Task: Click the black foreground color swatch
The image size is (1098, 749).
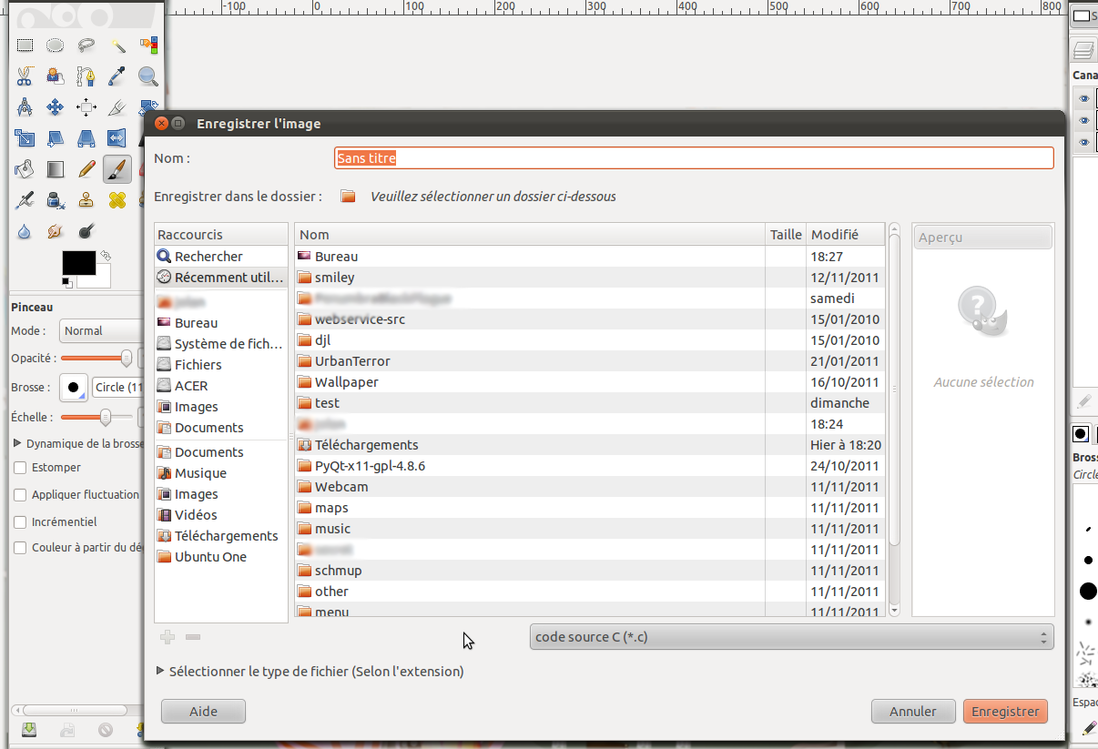Action: point(78,263)
